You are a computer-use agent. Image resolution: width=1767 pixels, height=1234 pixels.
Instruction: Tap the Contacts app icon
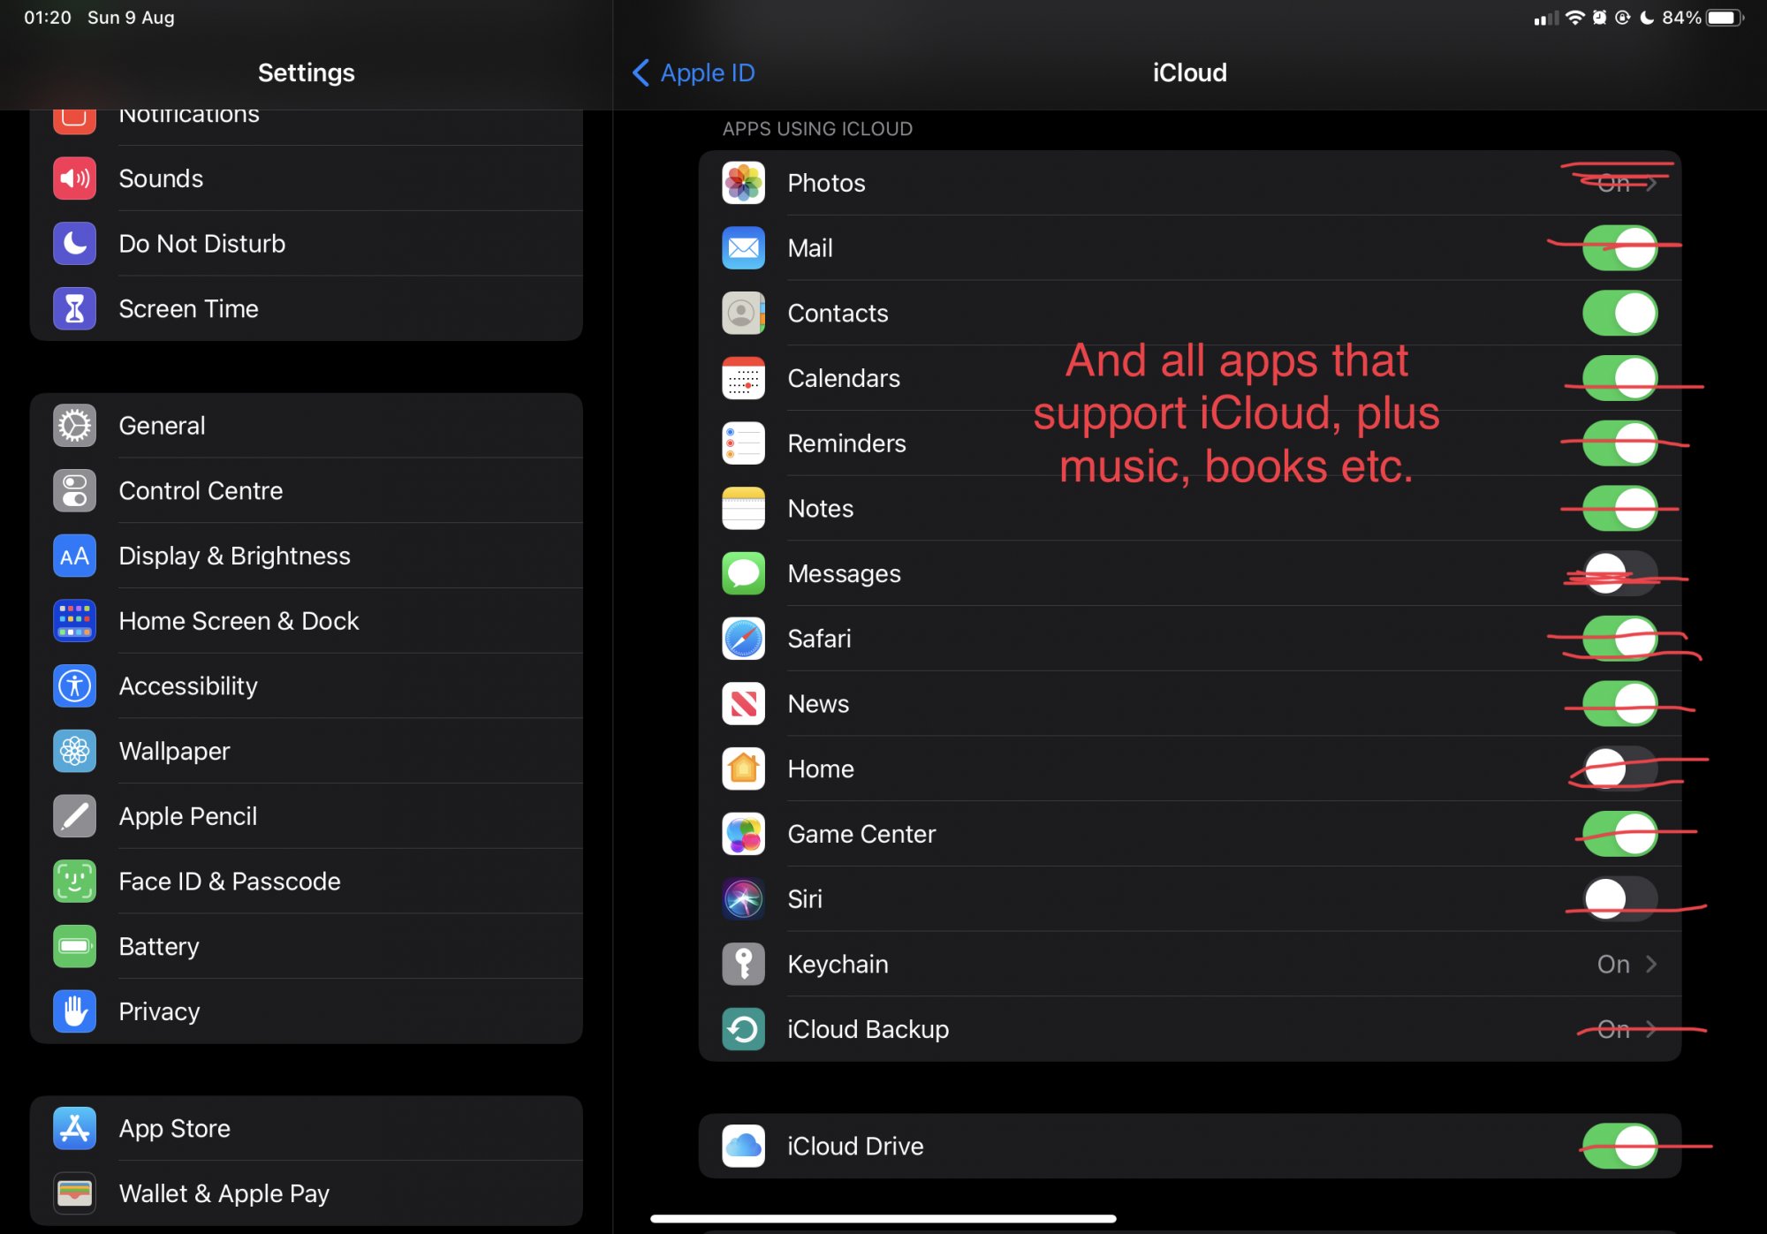[743, 313]
